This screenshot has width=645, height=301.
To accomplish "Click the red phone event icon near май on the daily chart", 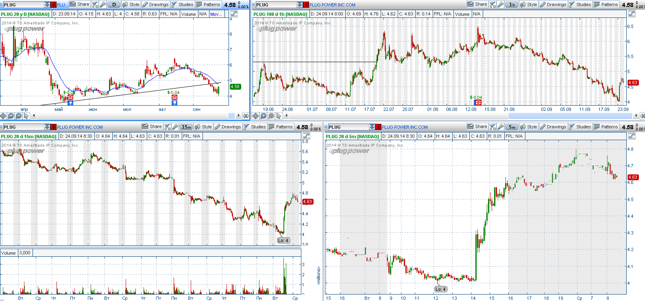I will pyautogui.click(x=70, y=97).
